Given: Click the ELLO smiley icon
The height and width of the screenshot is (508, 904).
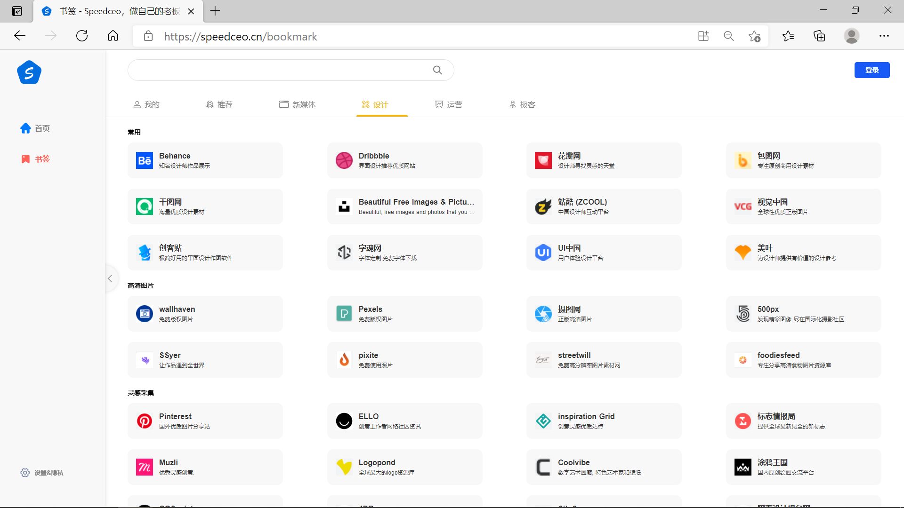Looking at the screenshot, I should (x=344, y=421).
